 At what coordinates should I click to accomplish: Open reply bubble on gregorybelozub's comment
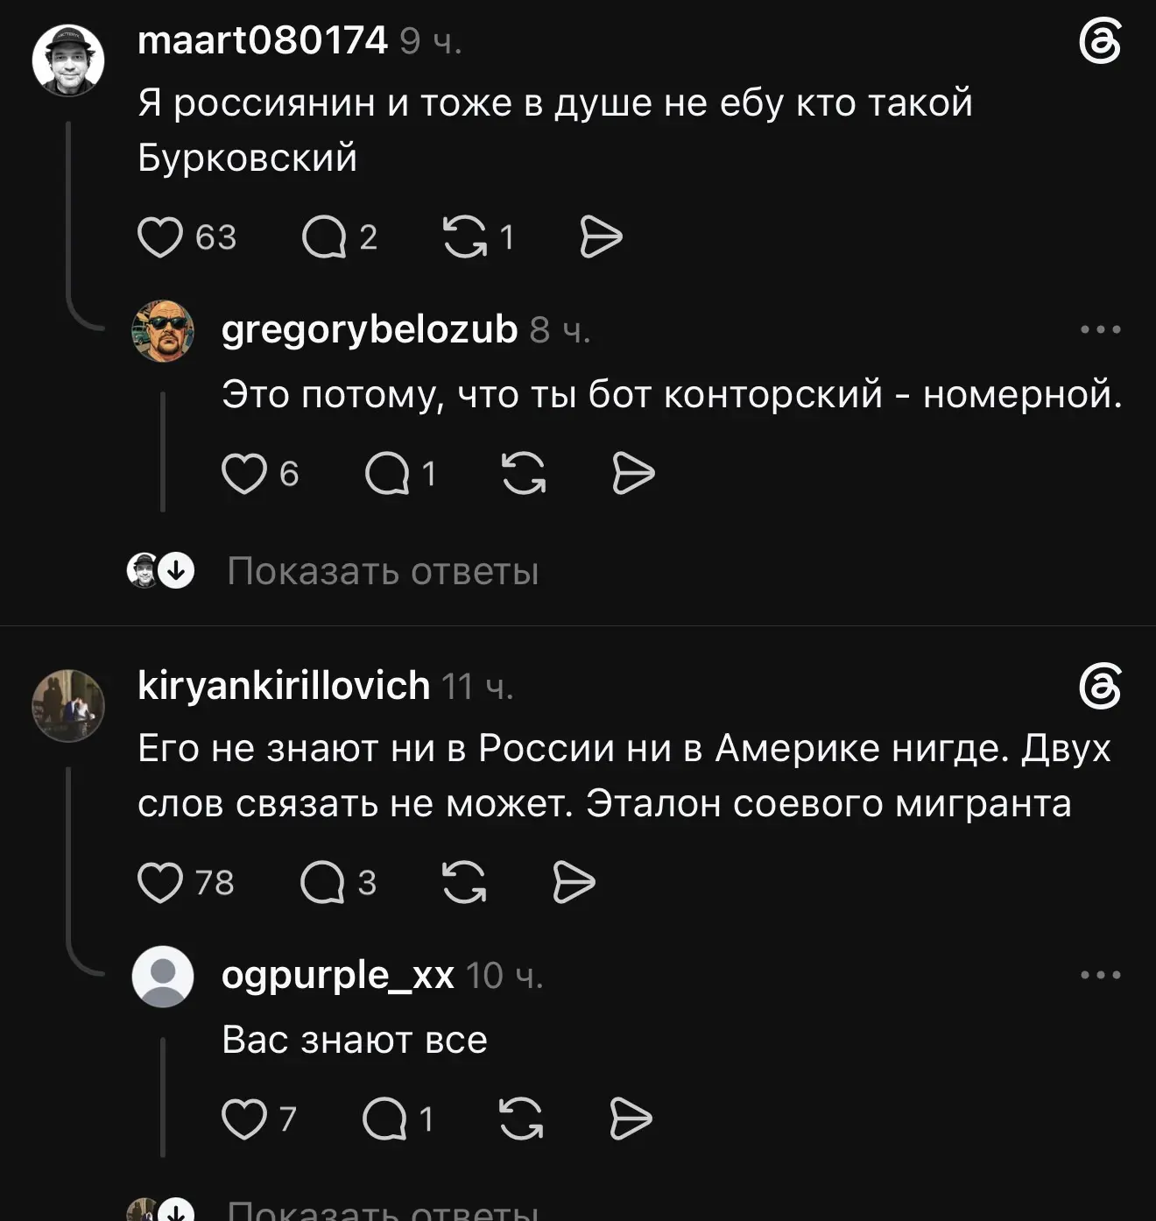click(x=387, y=474)
